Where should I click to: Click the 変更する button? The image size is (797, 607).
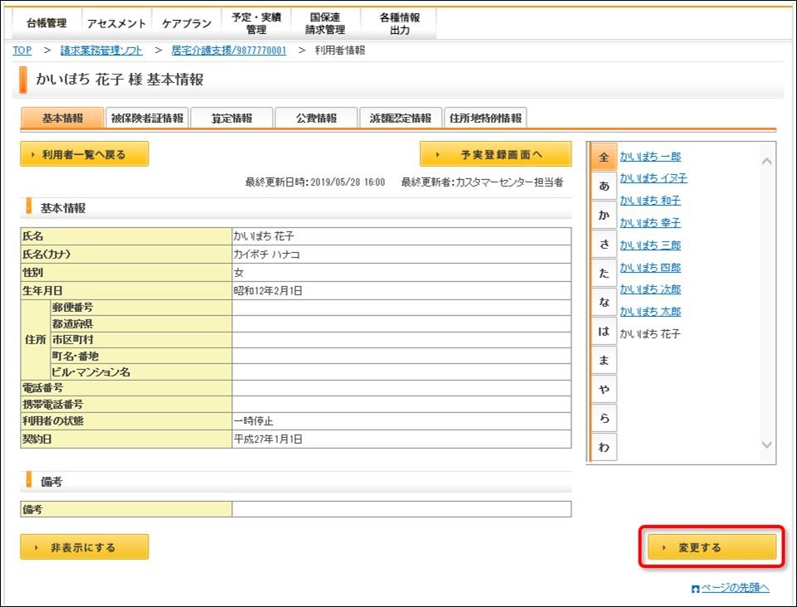click(712, 547)
